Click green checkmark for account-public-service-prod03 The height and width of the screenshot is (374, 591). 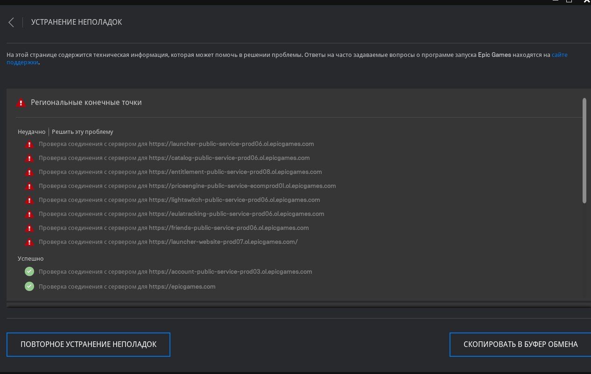pos(29,271)
